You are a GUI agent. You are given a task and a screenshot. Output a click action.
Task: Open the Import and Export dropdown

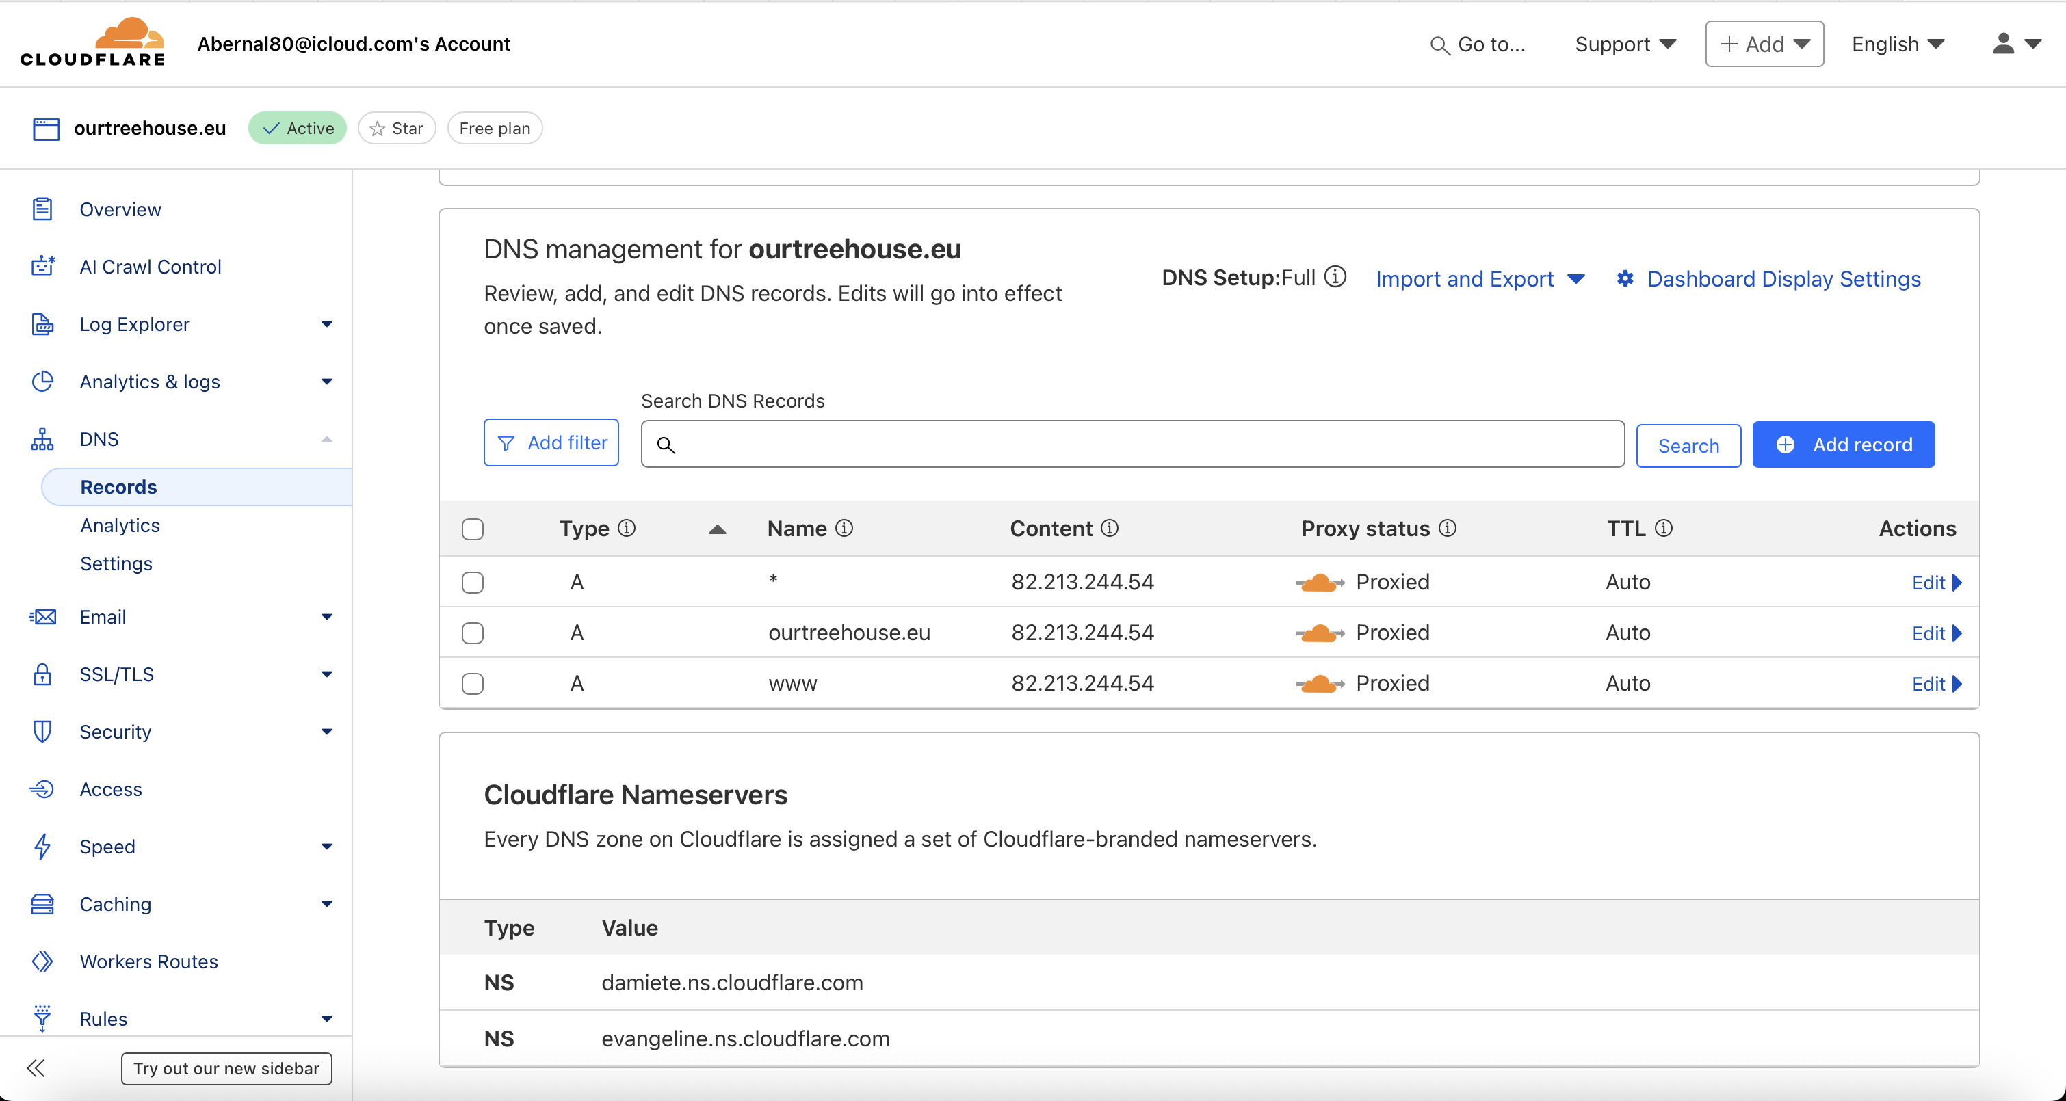(1480, 279)
